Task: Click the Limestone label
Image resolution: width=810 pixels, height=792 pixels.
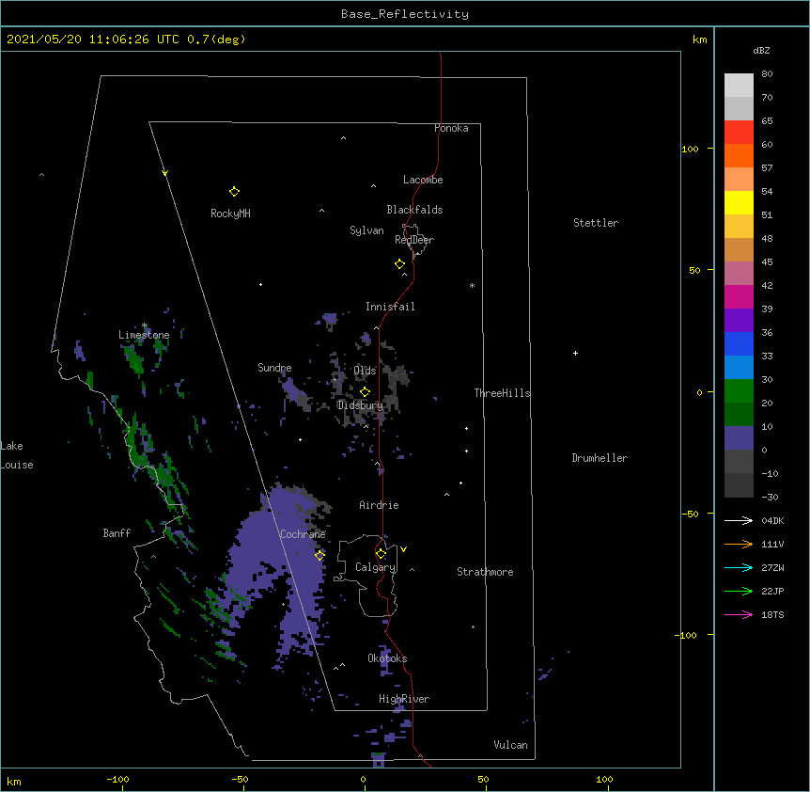Action: pos(144,335)
